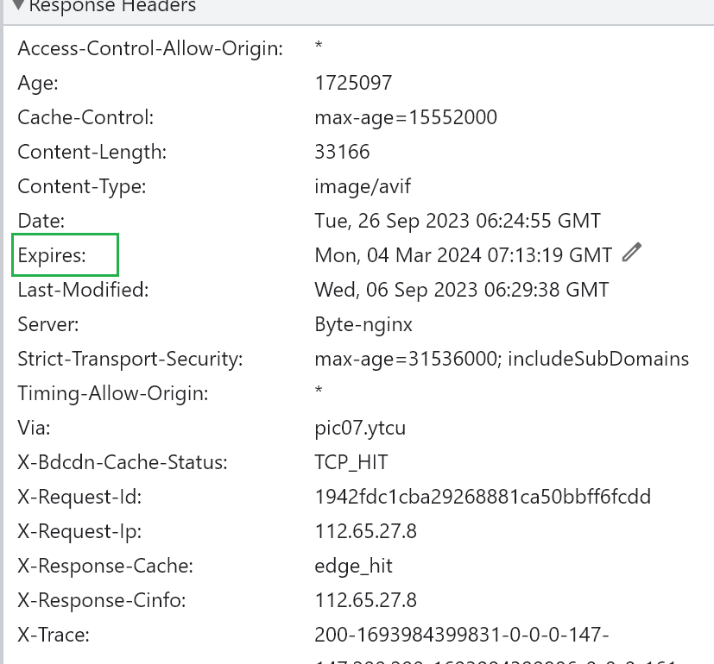Click the Server value Byte-nginx
Image resolution: width=714 pixels, height=664 pixels.
[x=363, y=324]
